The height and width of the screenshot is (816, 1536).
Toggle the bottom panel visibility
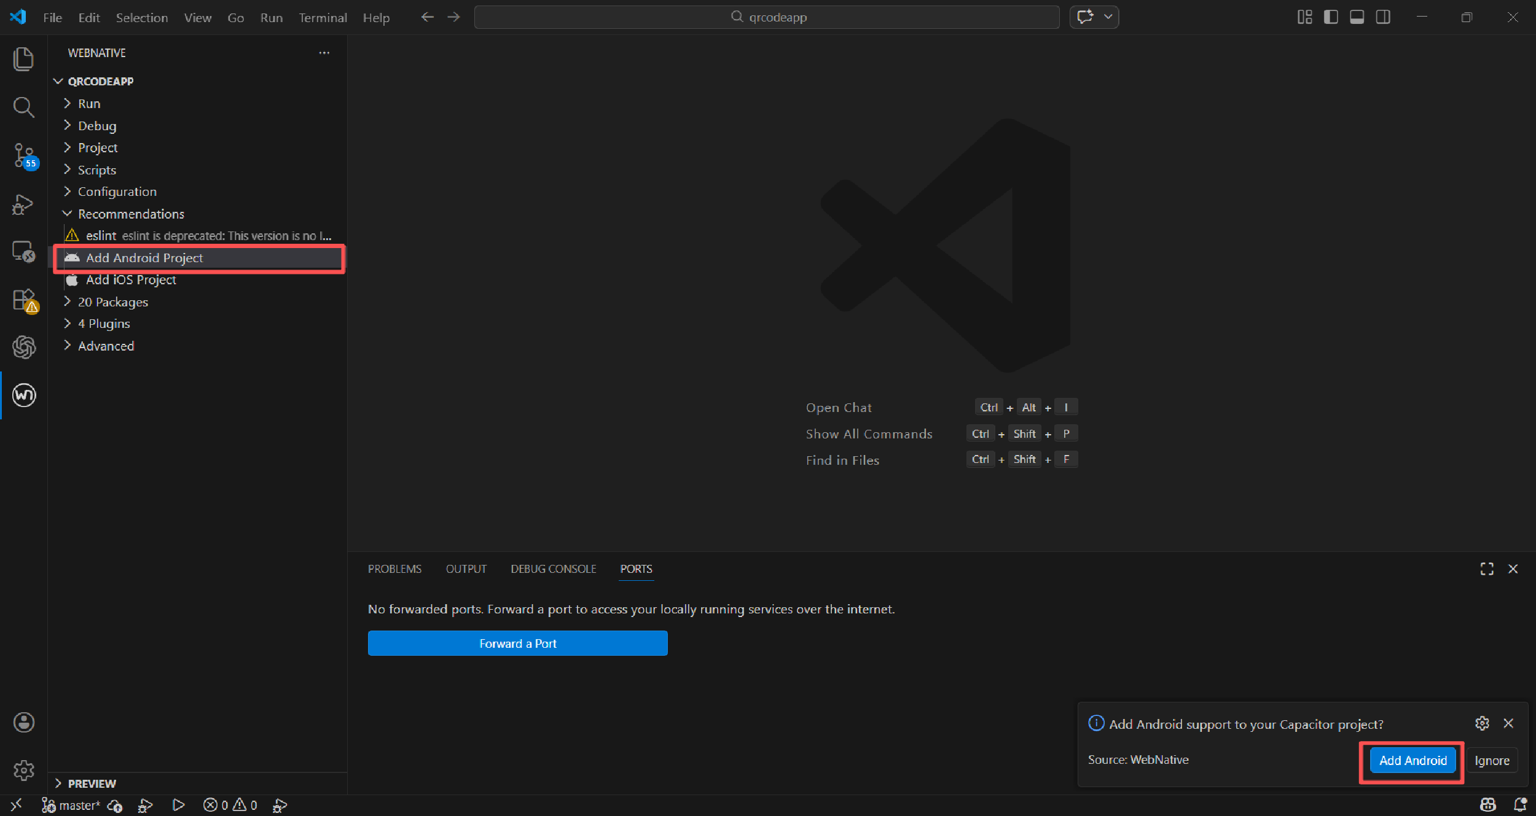1357,17
